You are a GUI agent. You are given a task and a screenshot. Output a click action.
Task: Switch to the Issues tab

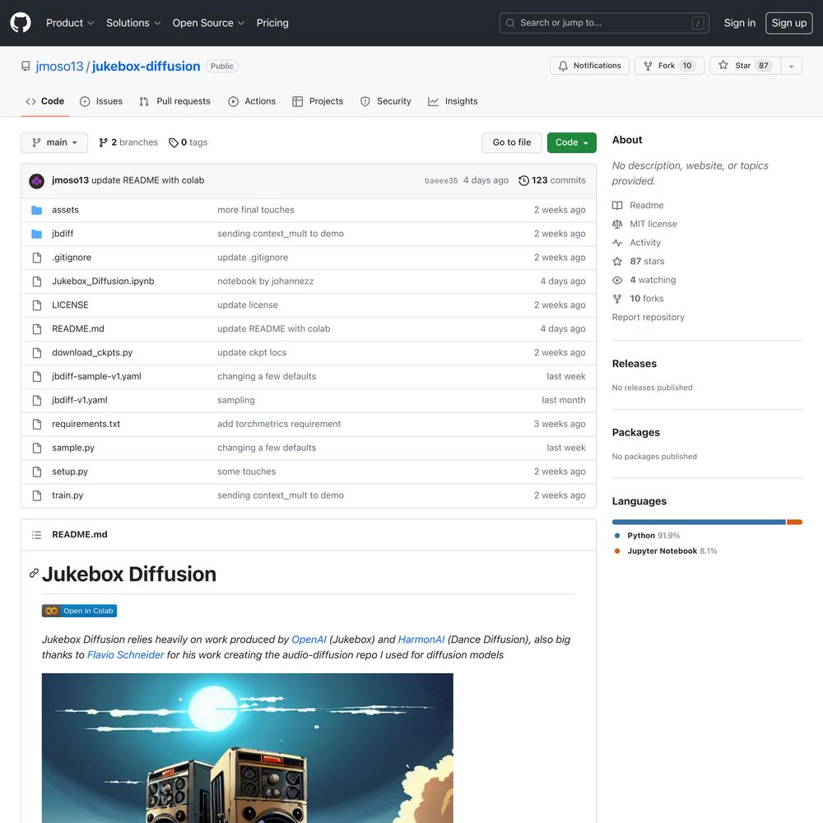tap(100, 101)
